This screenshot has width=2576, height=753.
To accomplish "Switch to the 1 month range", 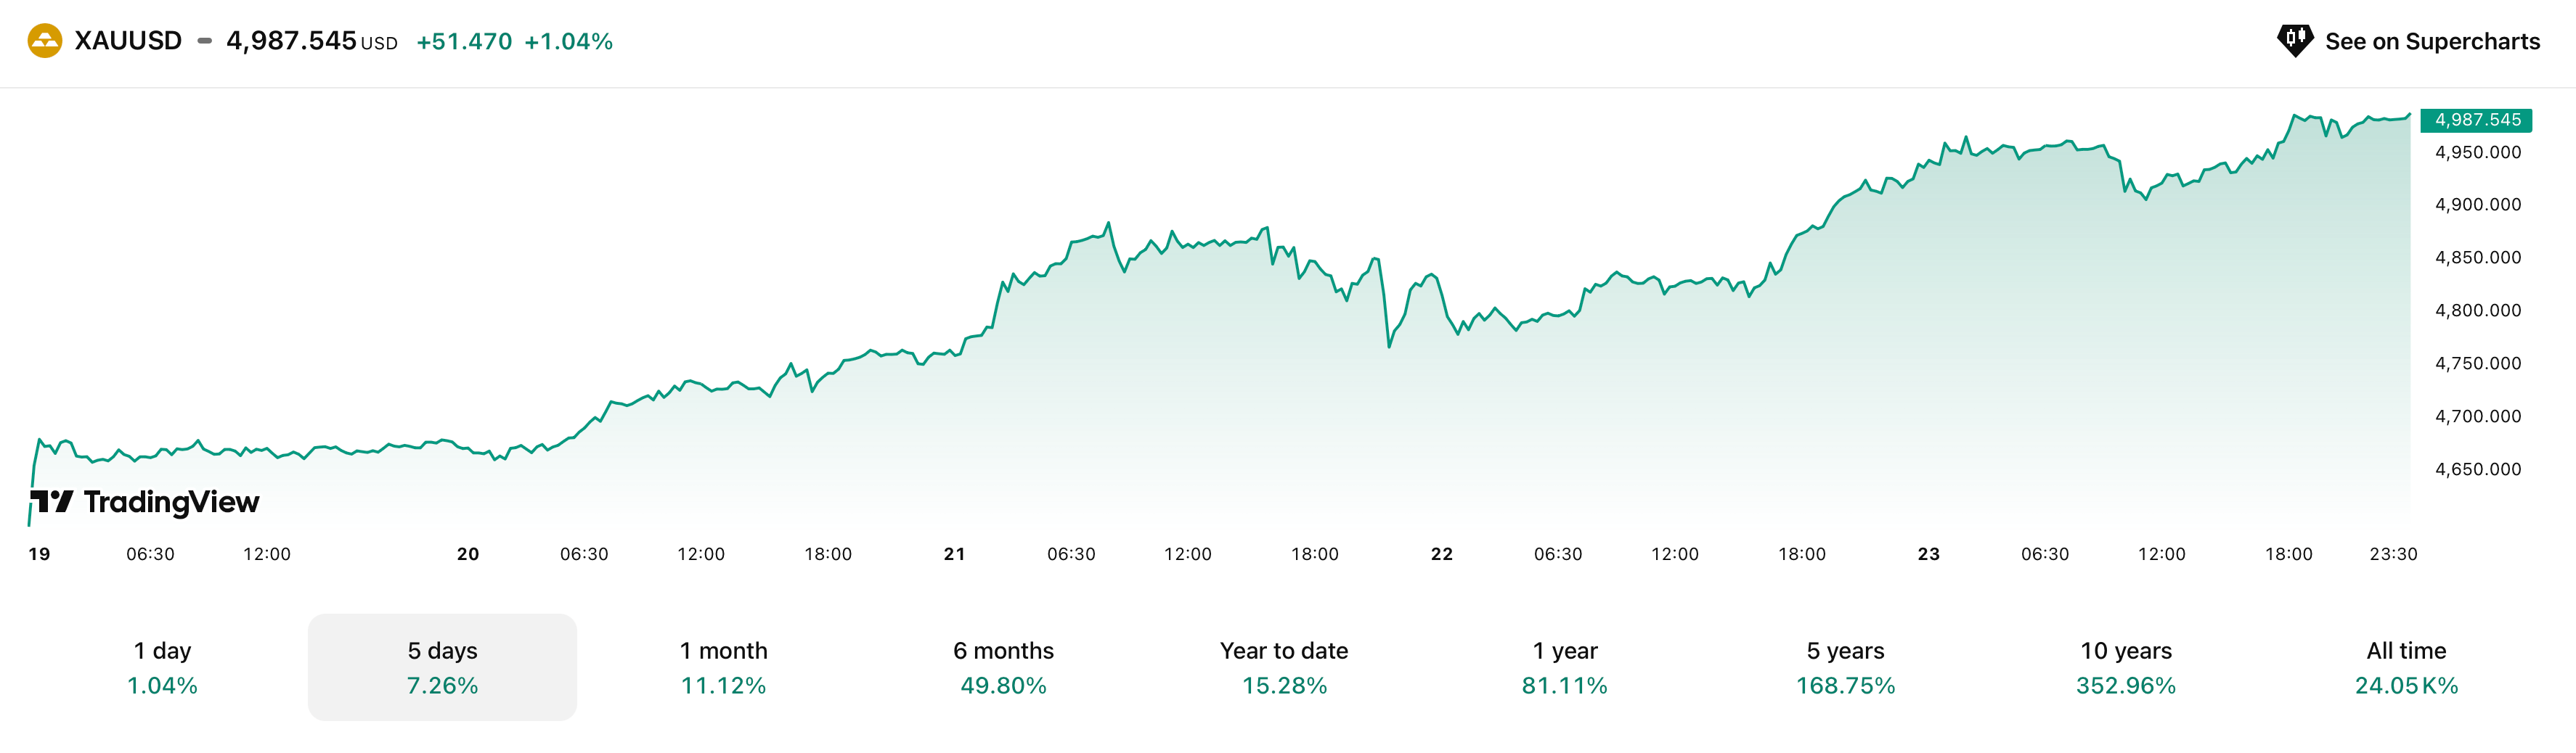I will [723, 667].
